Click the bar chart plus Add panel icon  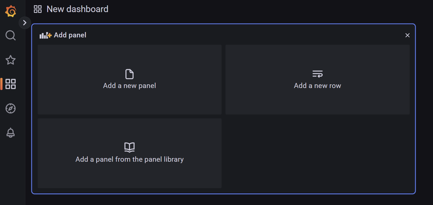(x=46, y=35)
